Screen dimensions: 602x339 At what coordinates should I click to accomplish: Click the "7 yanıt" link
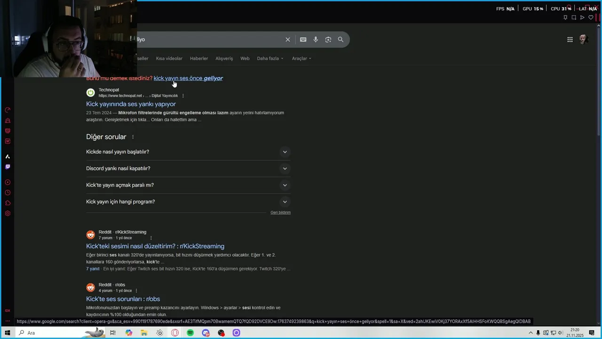coord(93,269)
